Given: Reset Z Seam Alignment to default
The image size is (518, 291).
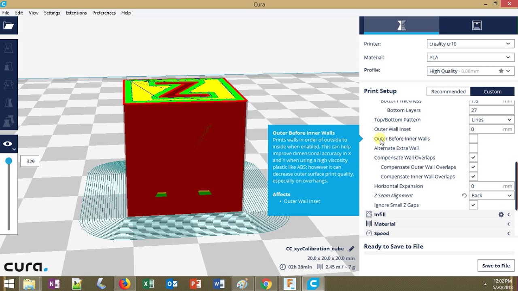Looking at the screenshot, I should click(x=464, y=196).
